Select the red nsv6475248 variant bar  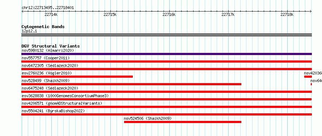coord(166,92)
